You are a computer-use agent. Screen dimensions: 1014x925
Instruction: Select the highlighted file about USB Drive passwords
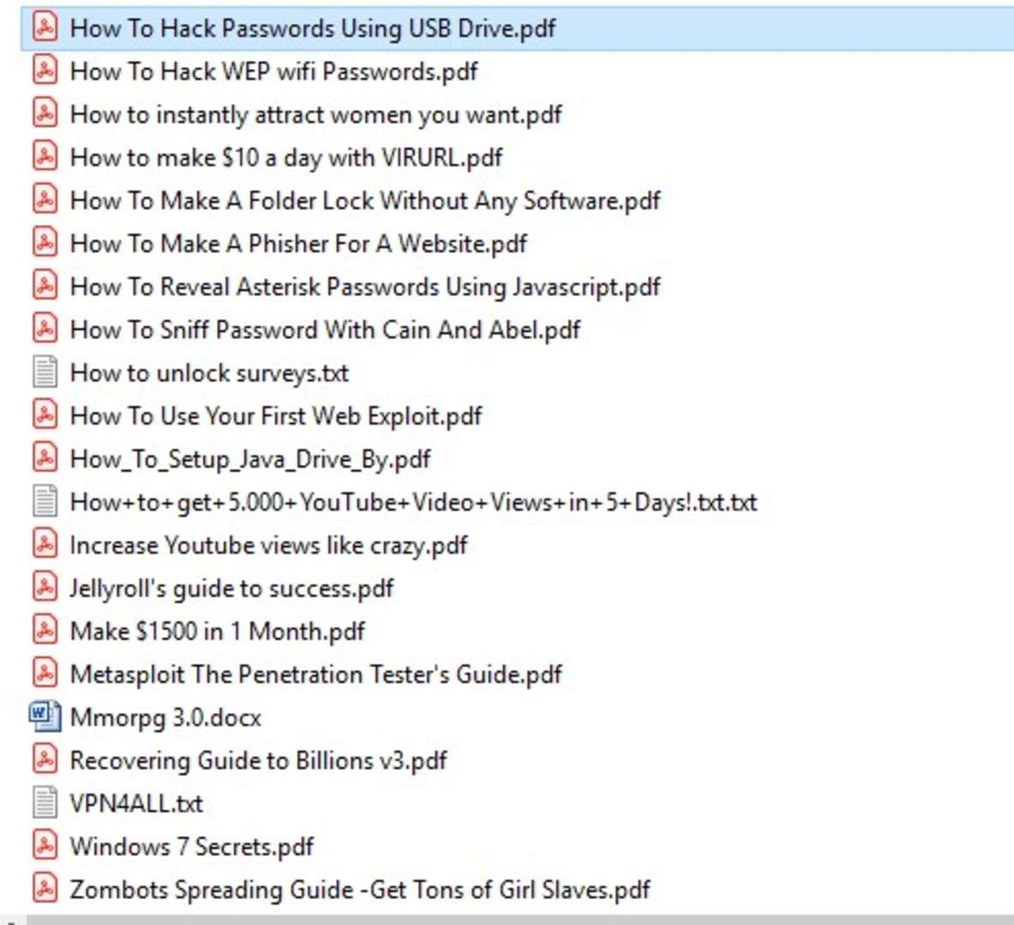(x=312, y=28)
